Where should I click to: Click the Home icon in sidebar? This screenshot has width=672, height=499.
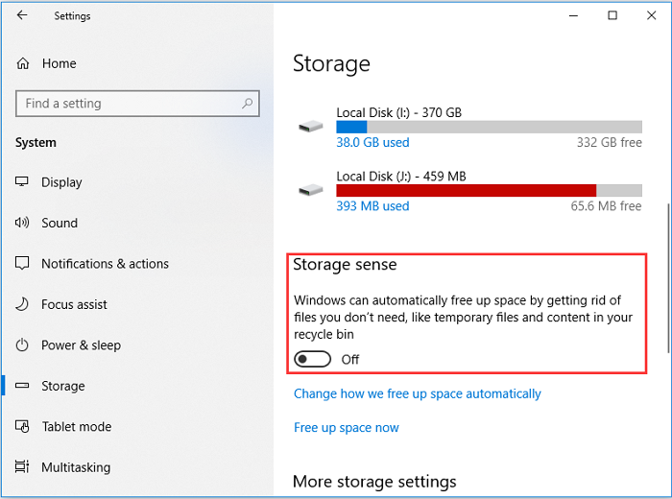click(x=23, y=63)
